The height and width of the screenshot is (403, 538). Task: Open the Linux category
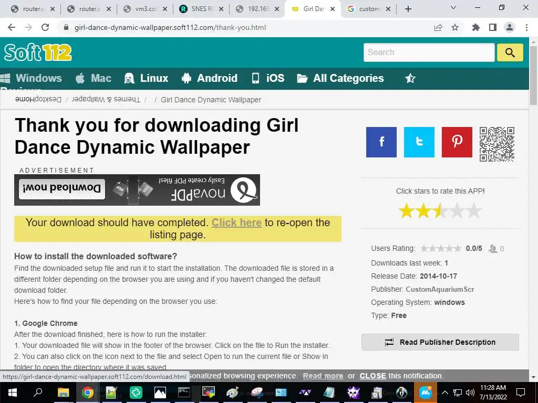click(x=146, y=78)
